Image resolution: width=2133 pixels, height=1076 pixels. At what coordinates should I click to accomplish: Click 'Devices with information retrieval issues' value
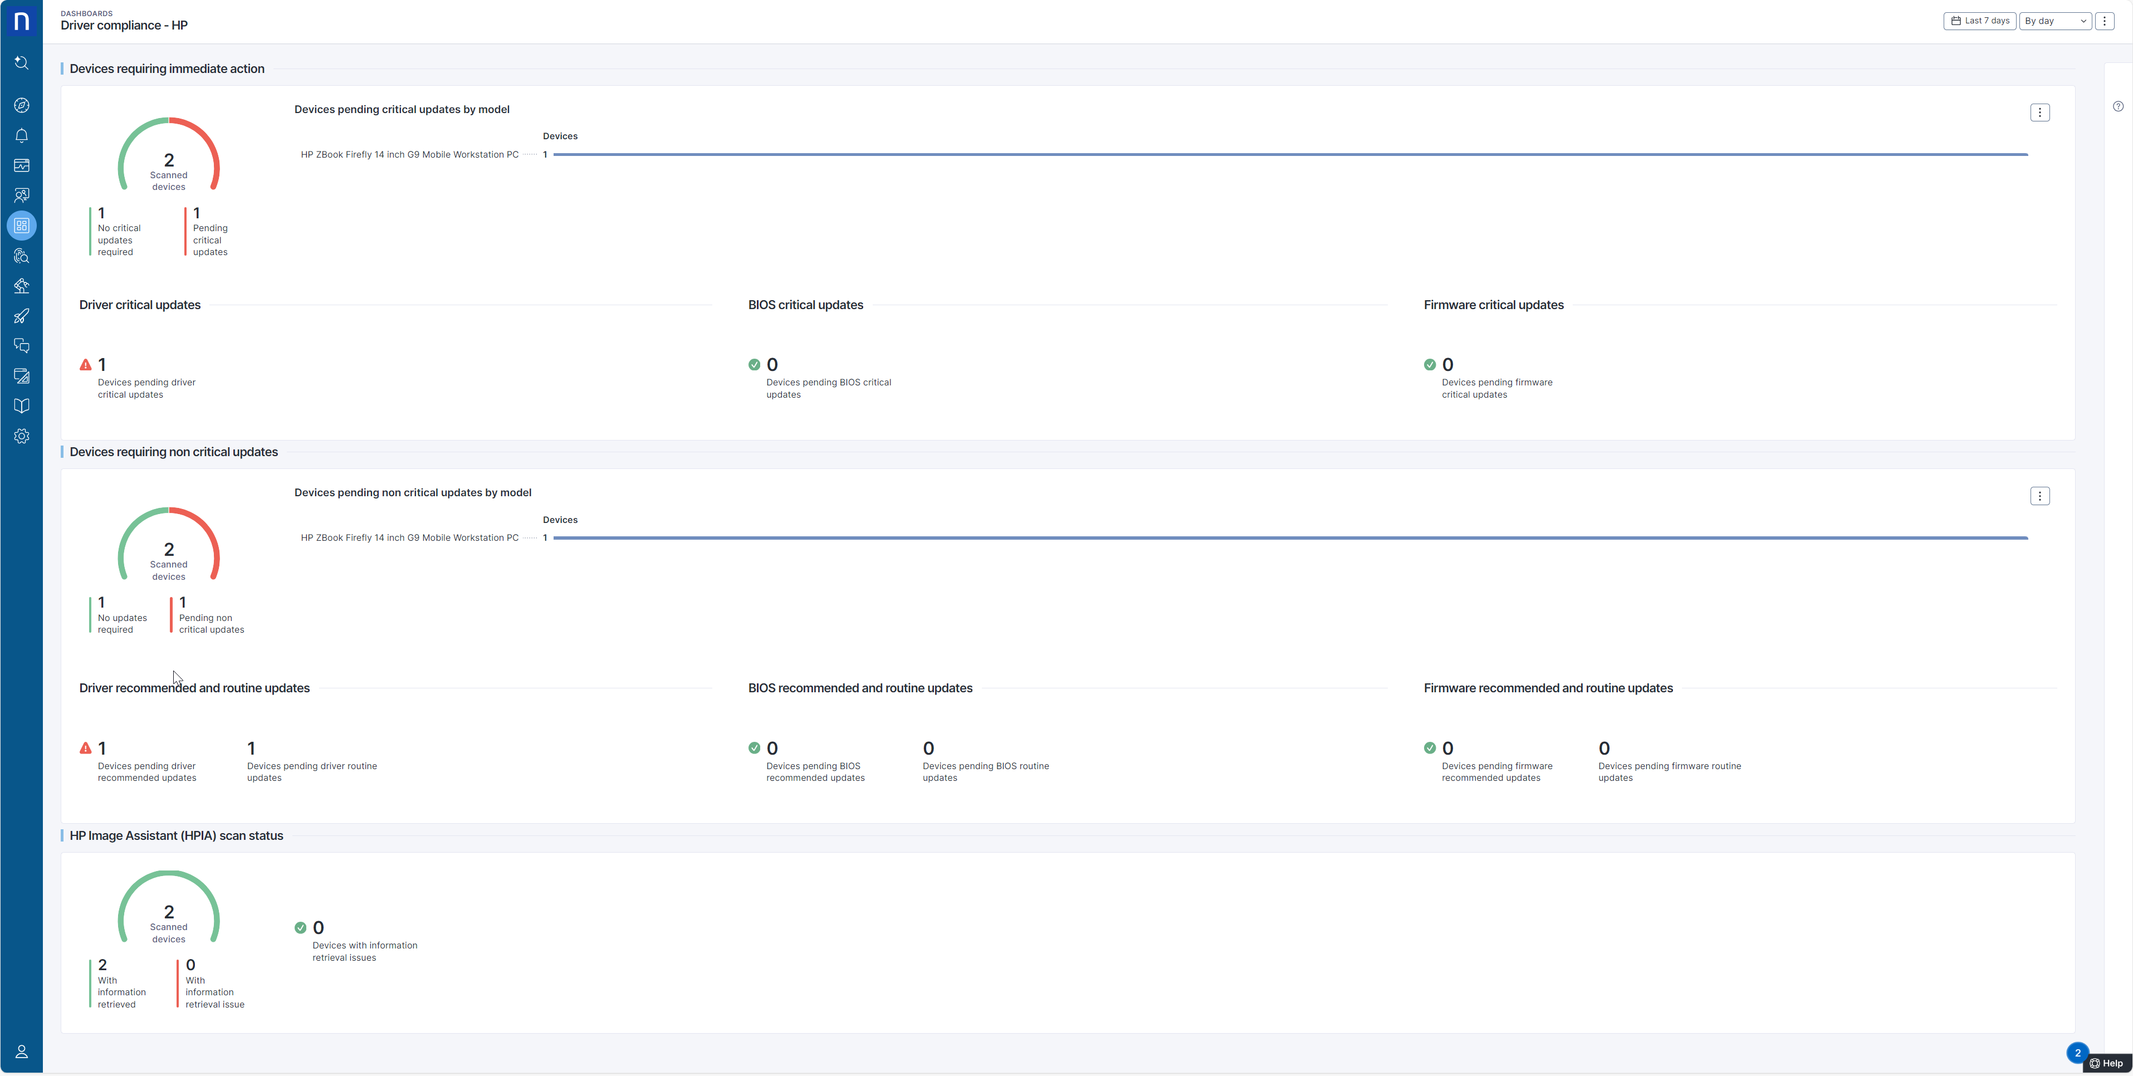pyautogui.click(x=318, y=928)
